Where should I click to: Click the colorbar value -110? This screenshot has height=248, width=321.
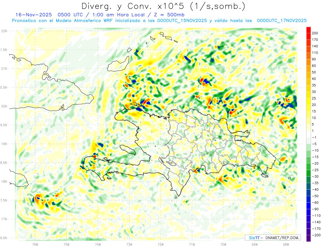pyautogui.click(x=316, y=216)
